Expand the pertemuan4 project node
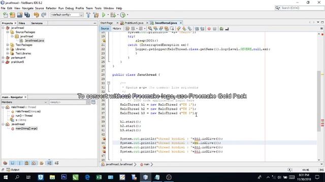Image resolution: width=325 pixels, height=182 pixels. (3, 58)
